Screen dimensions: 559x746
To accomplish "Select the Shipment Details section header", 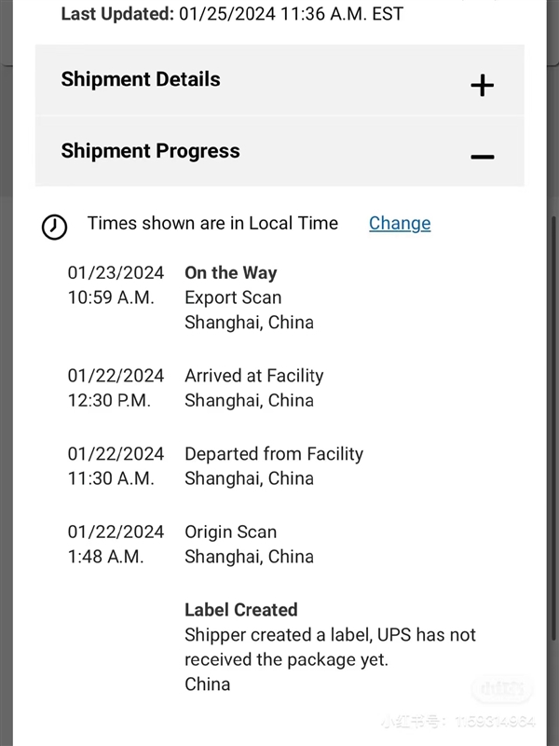I will pyautogui.click(x=141, y=79).
